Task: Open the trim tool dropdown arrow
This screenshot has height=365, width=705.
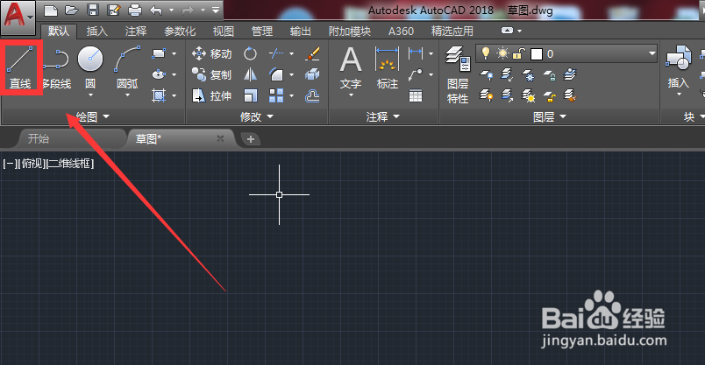Action: pos(291,54)
